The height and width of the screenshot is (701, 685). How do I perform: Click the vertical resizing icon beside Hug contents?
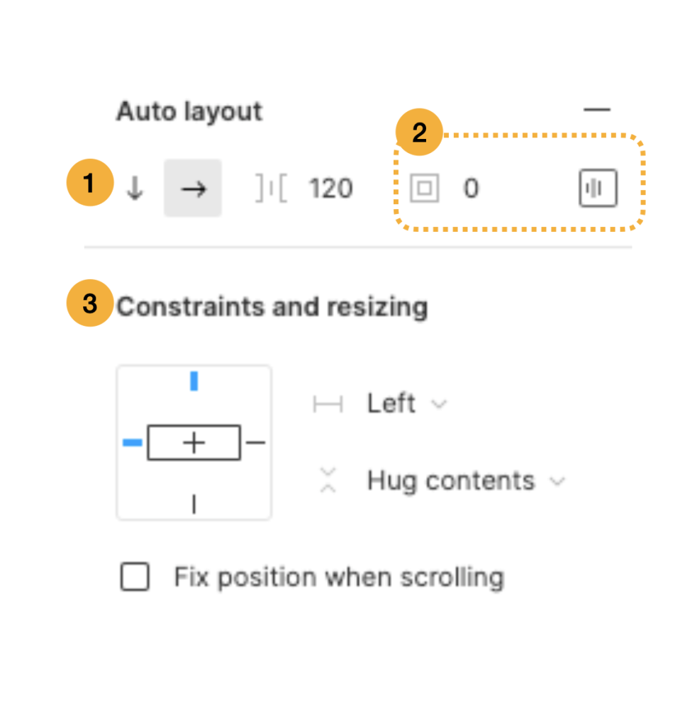328,481
